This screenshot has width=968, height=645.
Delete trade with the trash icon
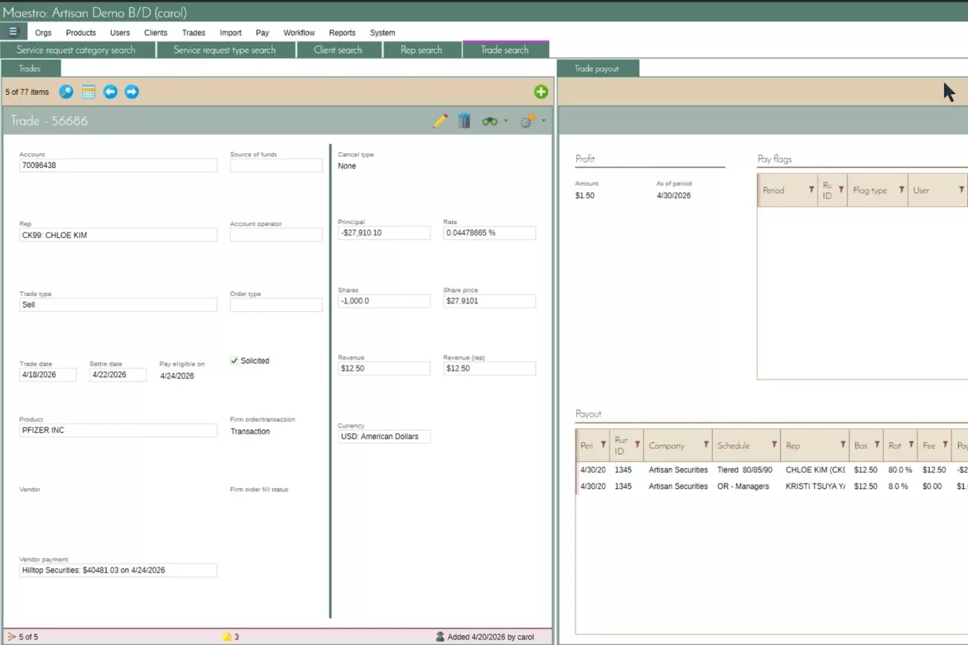464,121
